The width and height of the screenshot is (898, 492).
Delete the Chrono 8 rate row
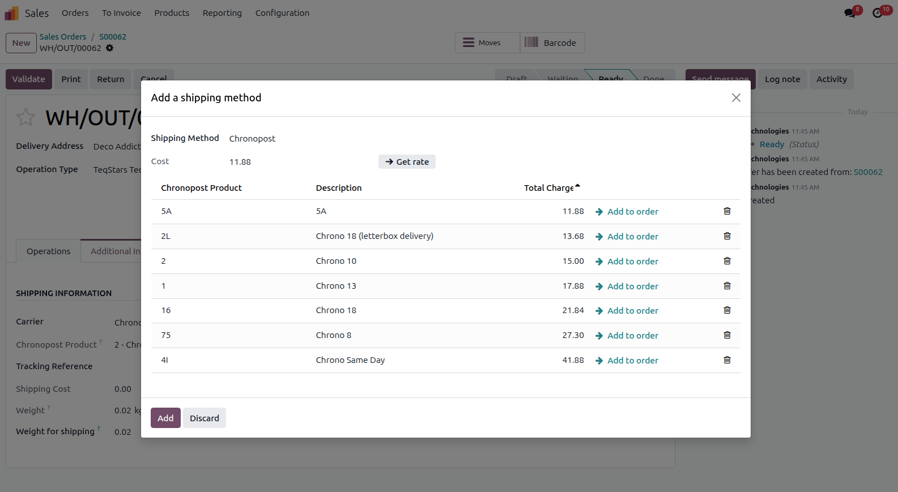[x=727, y=335]
